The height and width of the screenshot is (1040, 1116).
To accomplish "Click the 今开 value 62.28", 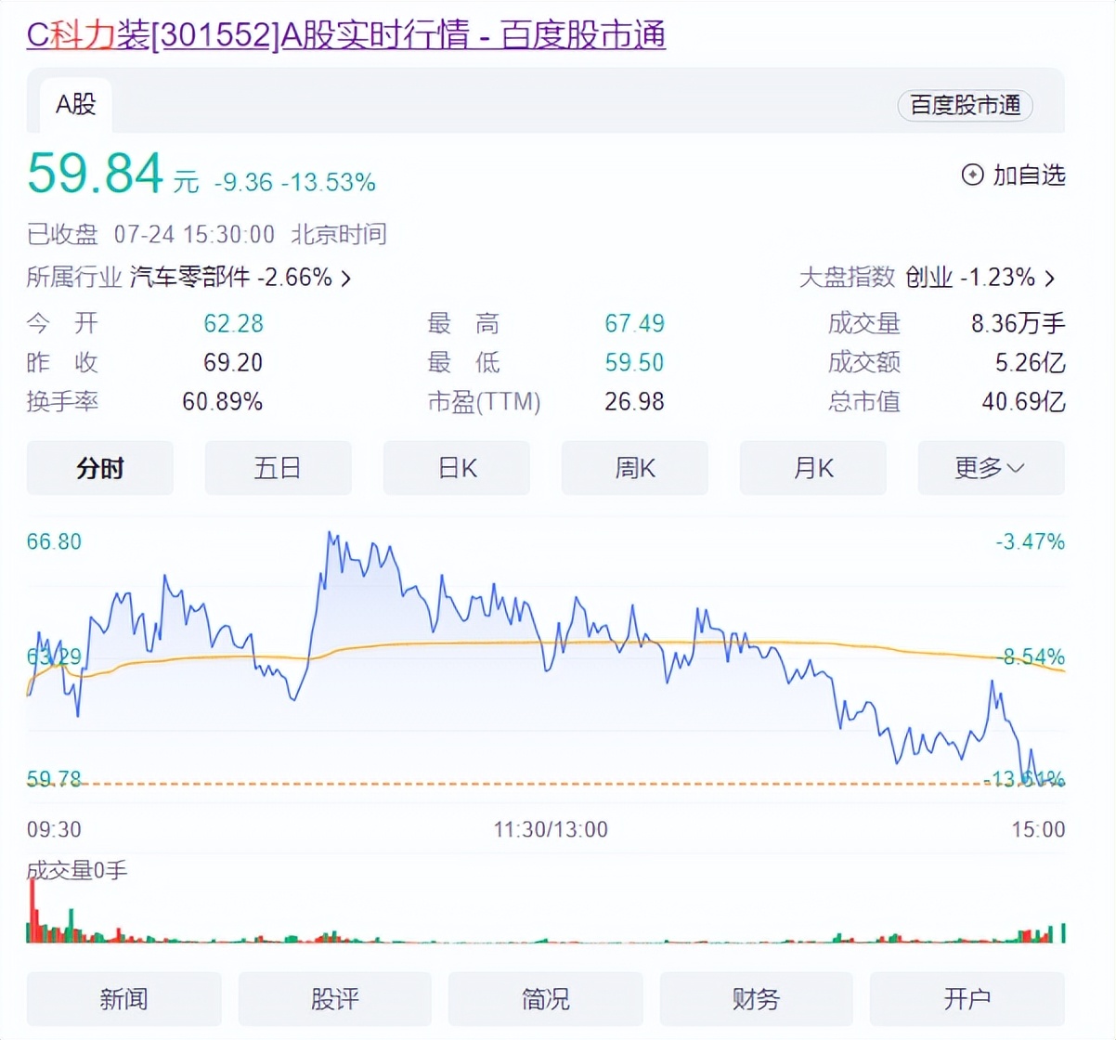I will point(234,323).
